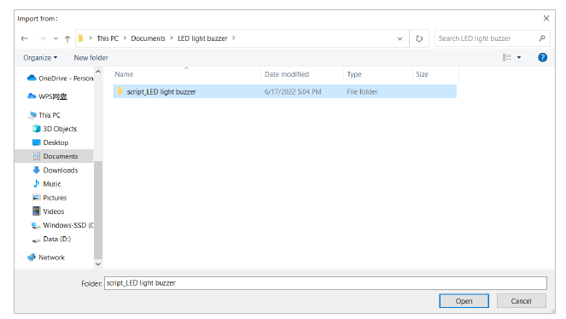Click the Music note icon
This screenshot has height=319, width=566.
[x=36, y=183]
